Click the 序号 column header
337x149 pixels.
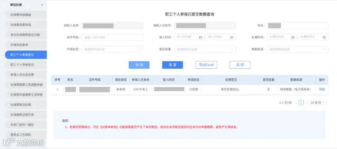click(x=57, y=80)
